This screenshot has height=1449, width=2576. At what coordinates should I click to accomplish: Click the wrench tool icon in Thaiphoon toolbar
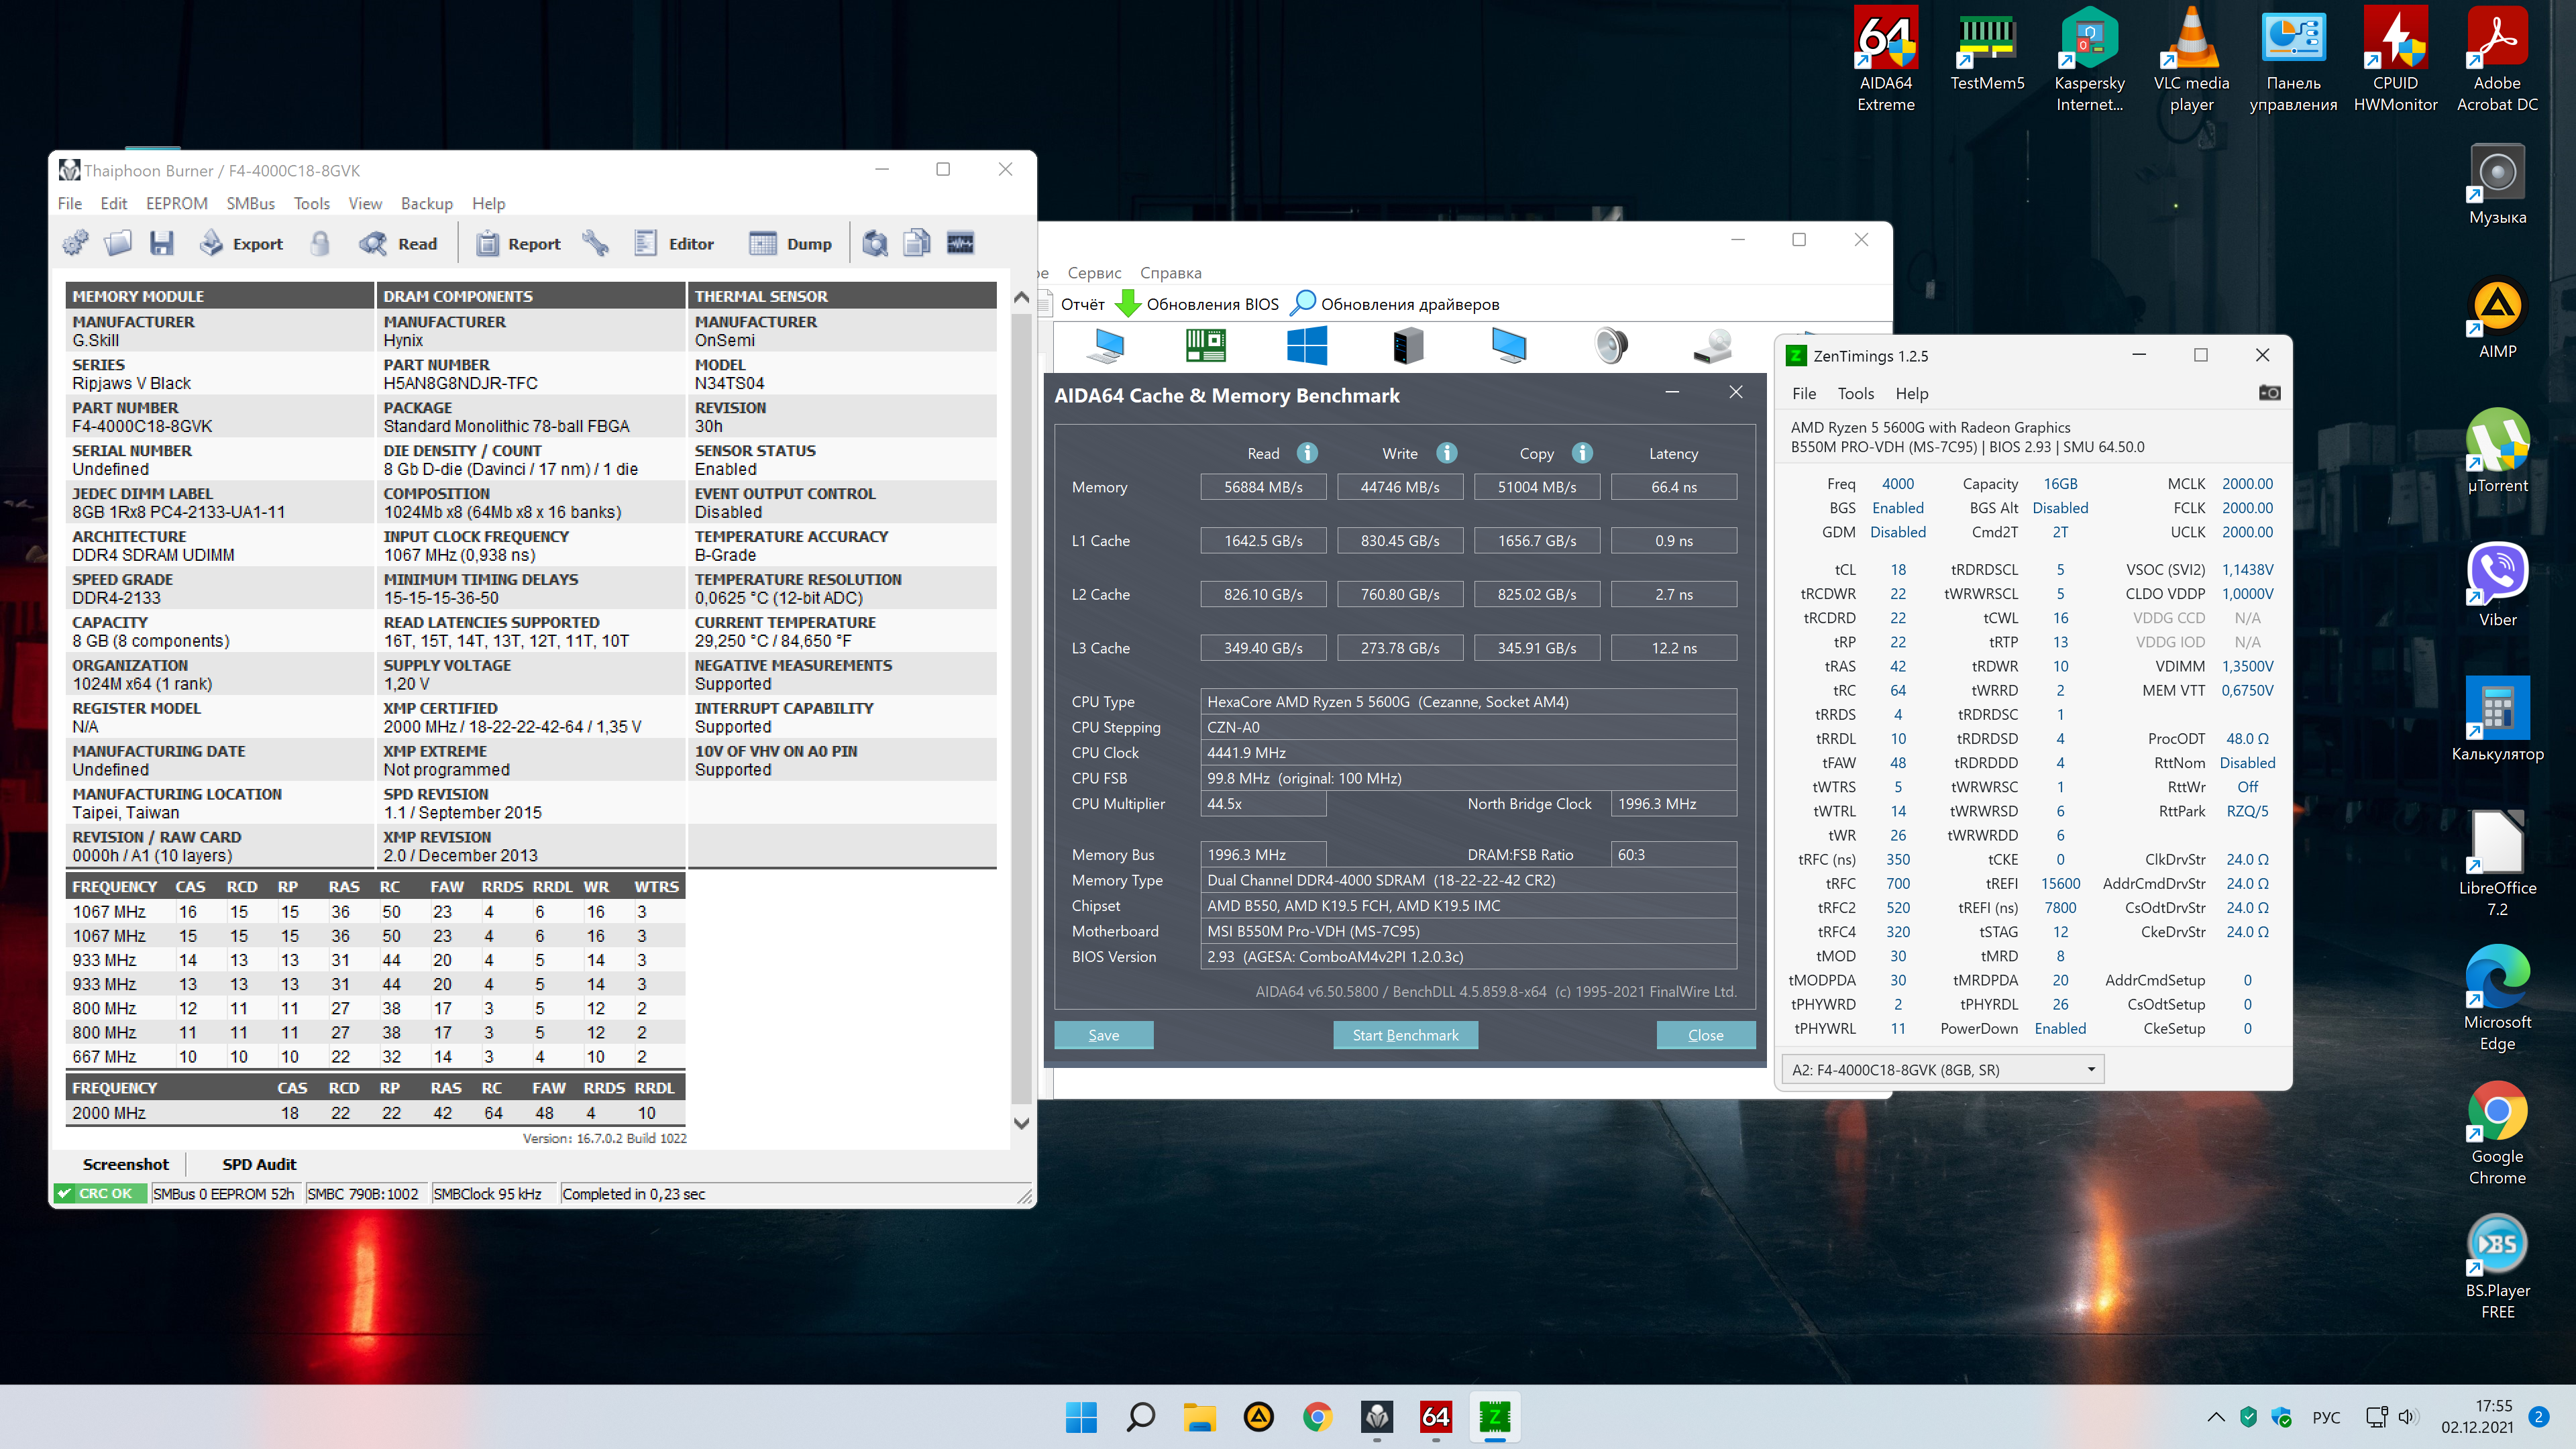tap(596, 243)
